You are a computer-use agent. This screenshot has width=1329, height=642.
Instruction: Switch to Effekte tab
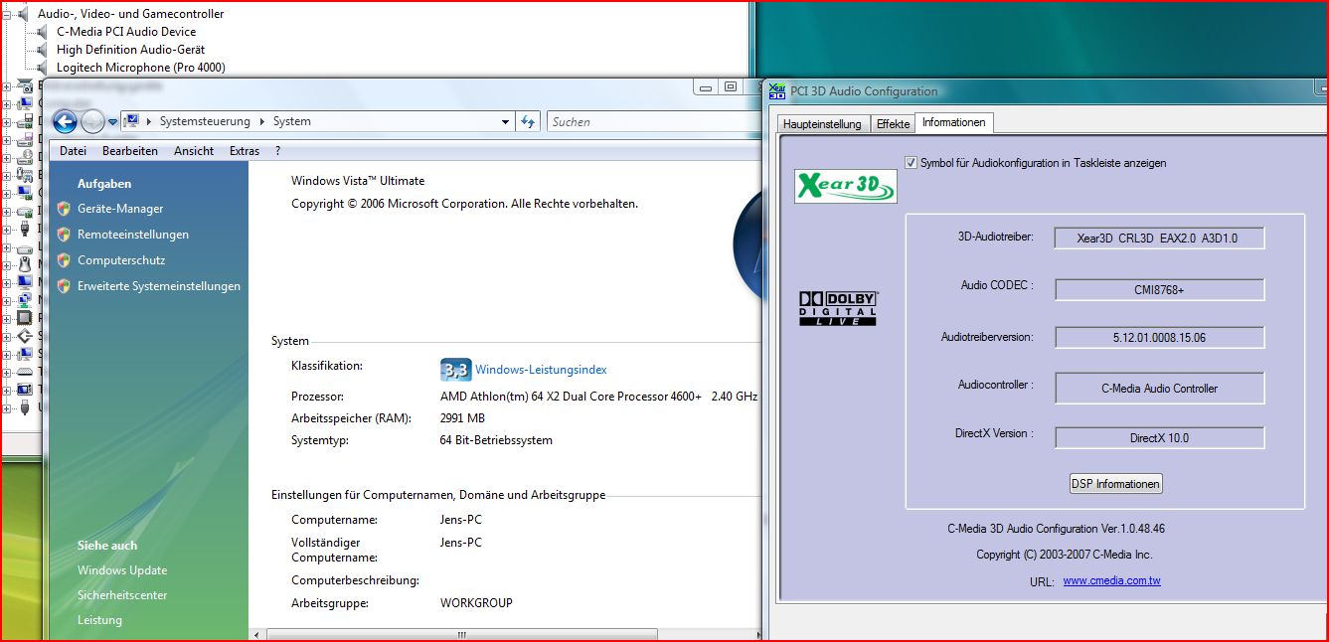(893, 124)
